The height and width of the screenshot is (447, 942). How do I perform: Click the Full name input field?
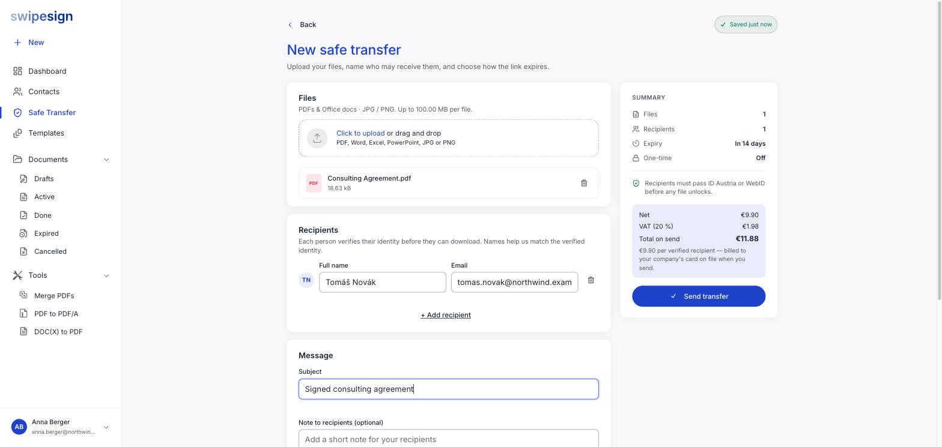[383, 283]
